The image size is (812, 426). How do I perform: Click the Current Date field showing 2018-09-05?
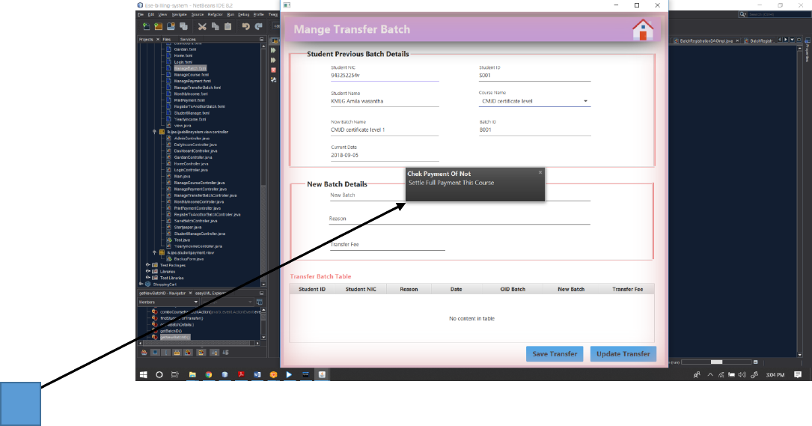[385, 156]
